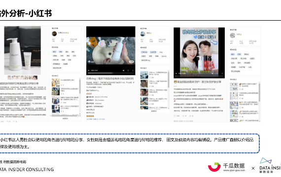281x177 pixels.
Task: Mute the couple skincare video volume
Action: pos(212,73)
